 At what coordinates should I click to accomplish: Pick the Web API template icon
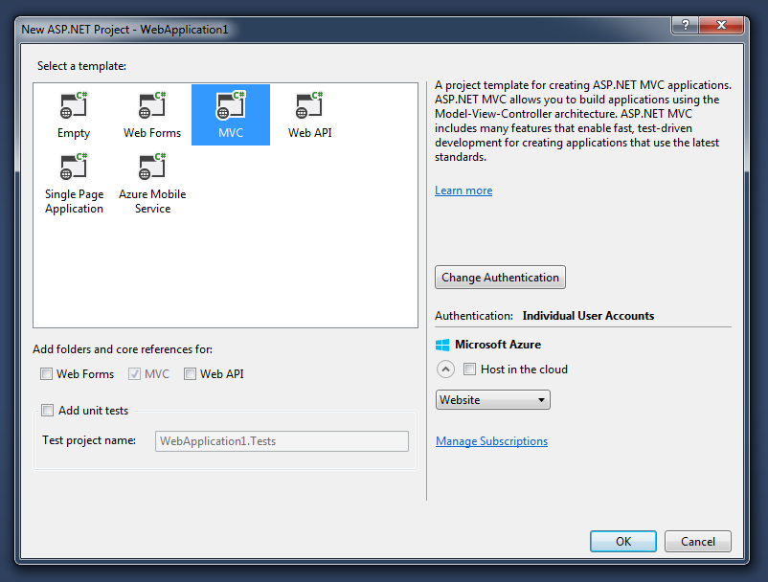(309, 104)
